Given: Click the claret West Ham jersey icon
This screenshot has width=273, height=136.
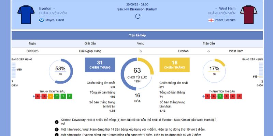Looking at the screenshot, I should tap(249, 15).
